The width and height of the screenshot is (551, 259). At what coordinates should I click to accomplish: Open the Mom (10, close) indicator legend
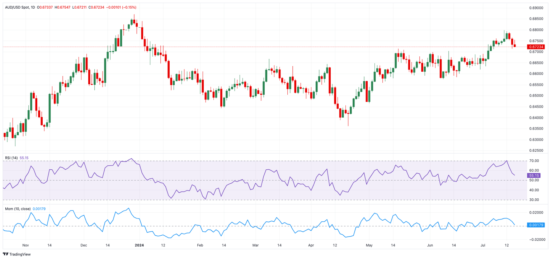(18, 209)
